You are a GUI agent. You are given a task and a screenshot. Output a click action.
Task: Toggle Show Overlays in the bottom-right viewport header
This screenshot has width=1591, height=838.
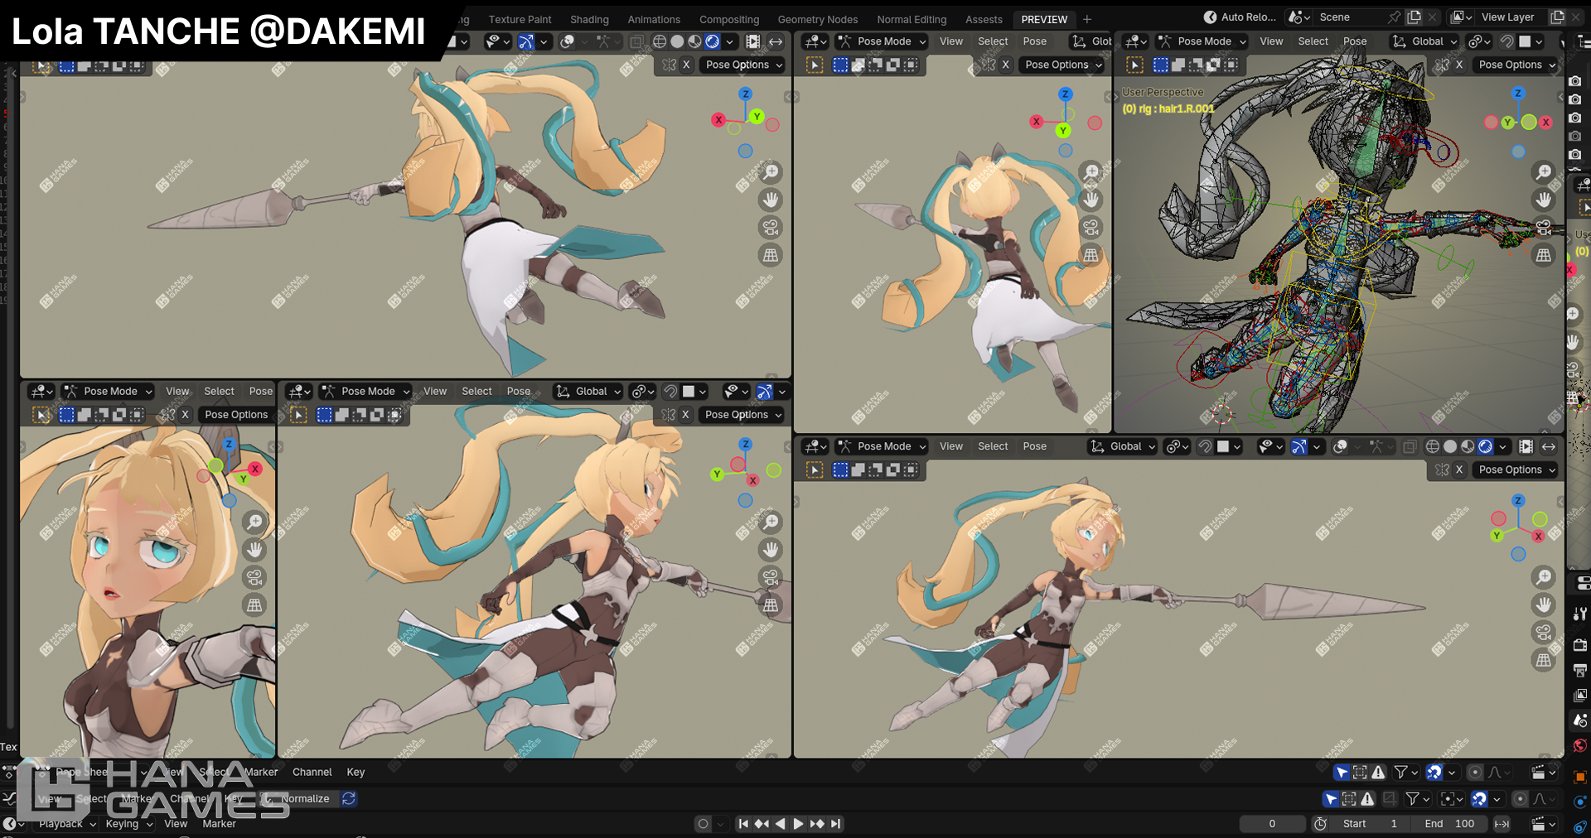pos(1340,446)
